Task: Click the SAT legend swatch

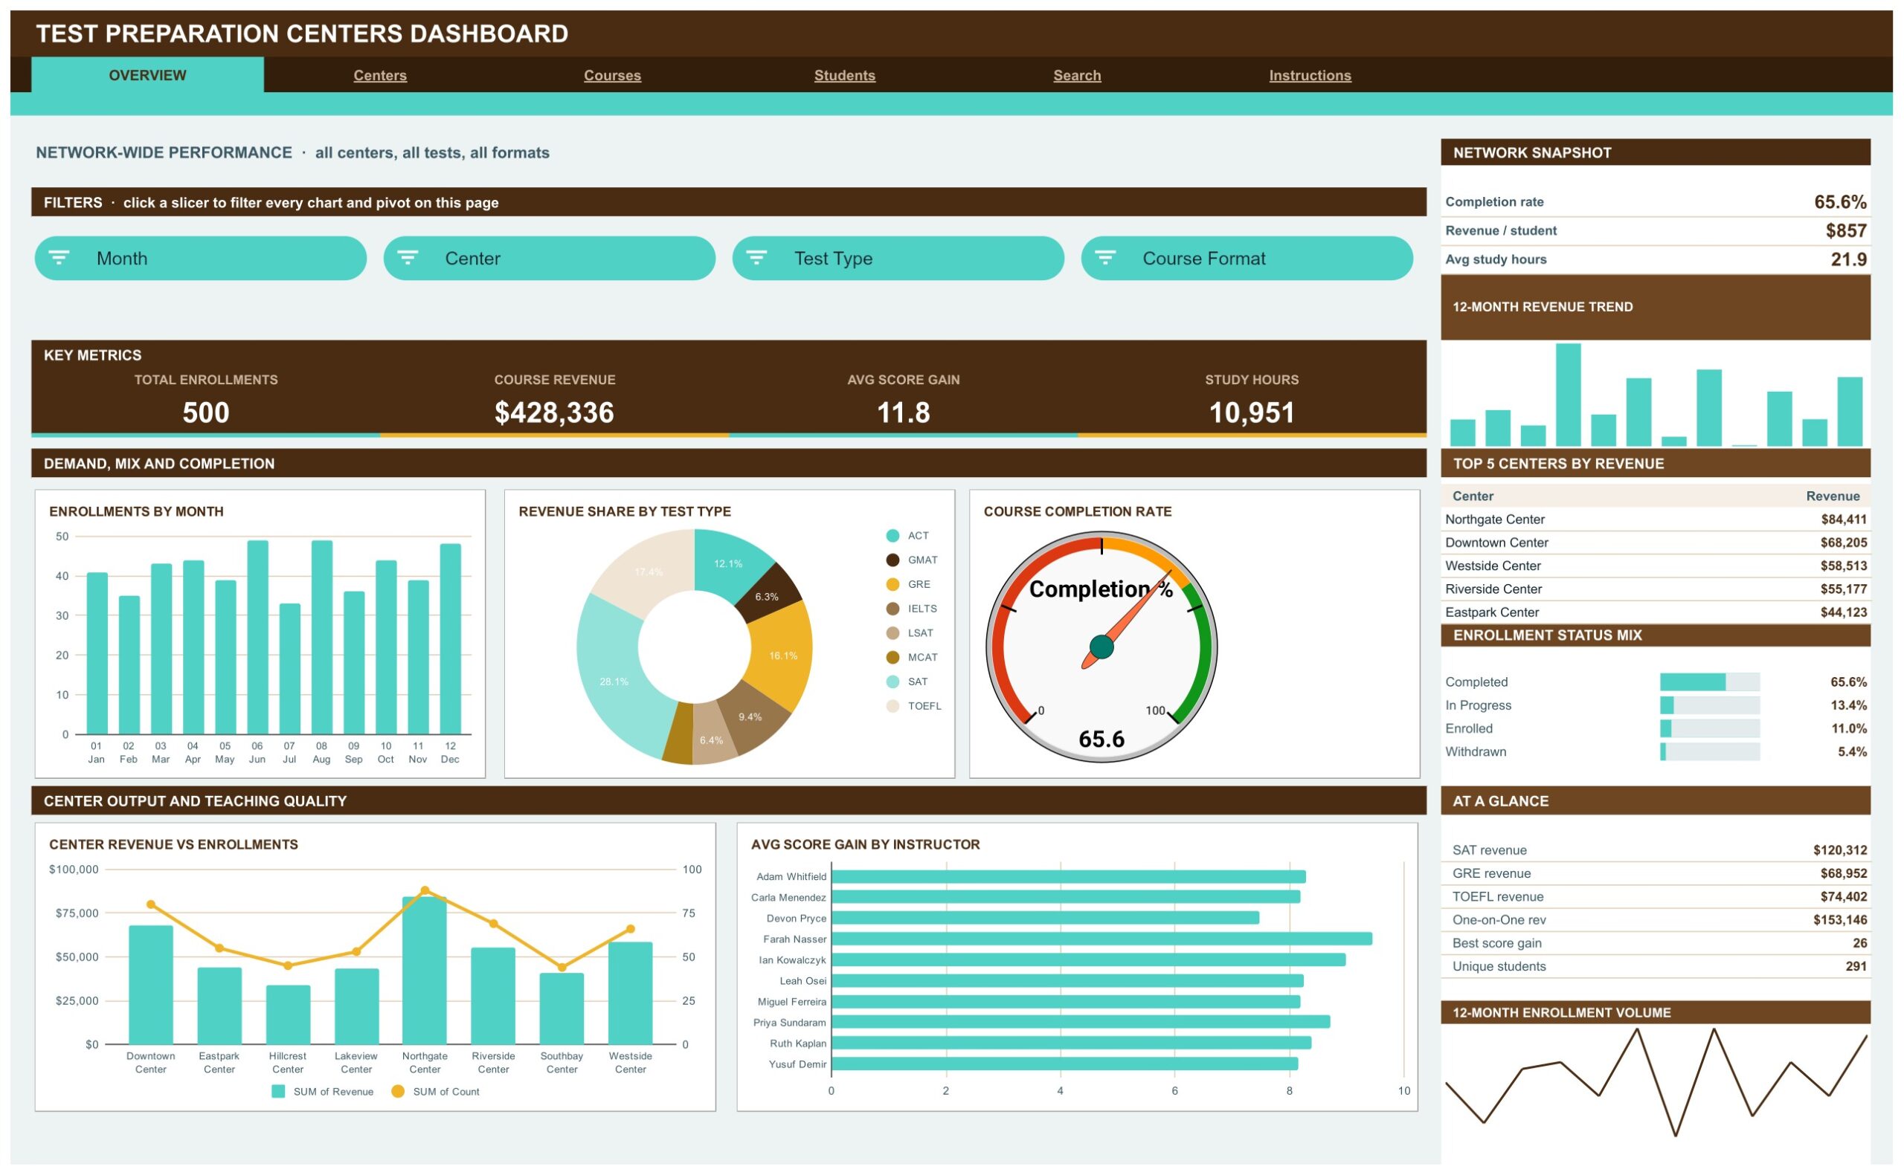Action: pyautogui.click(x=892, y=682)
